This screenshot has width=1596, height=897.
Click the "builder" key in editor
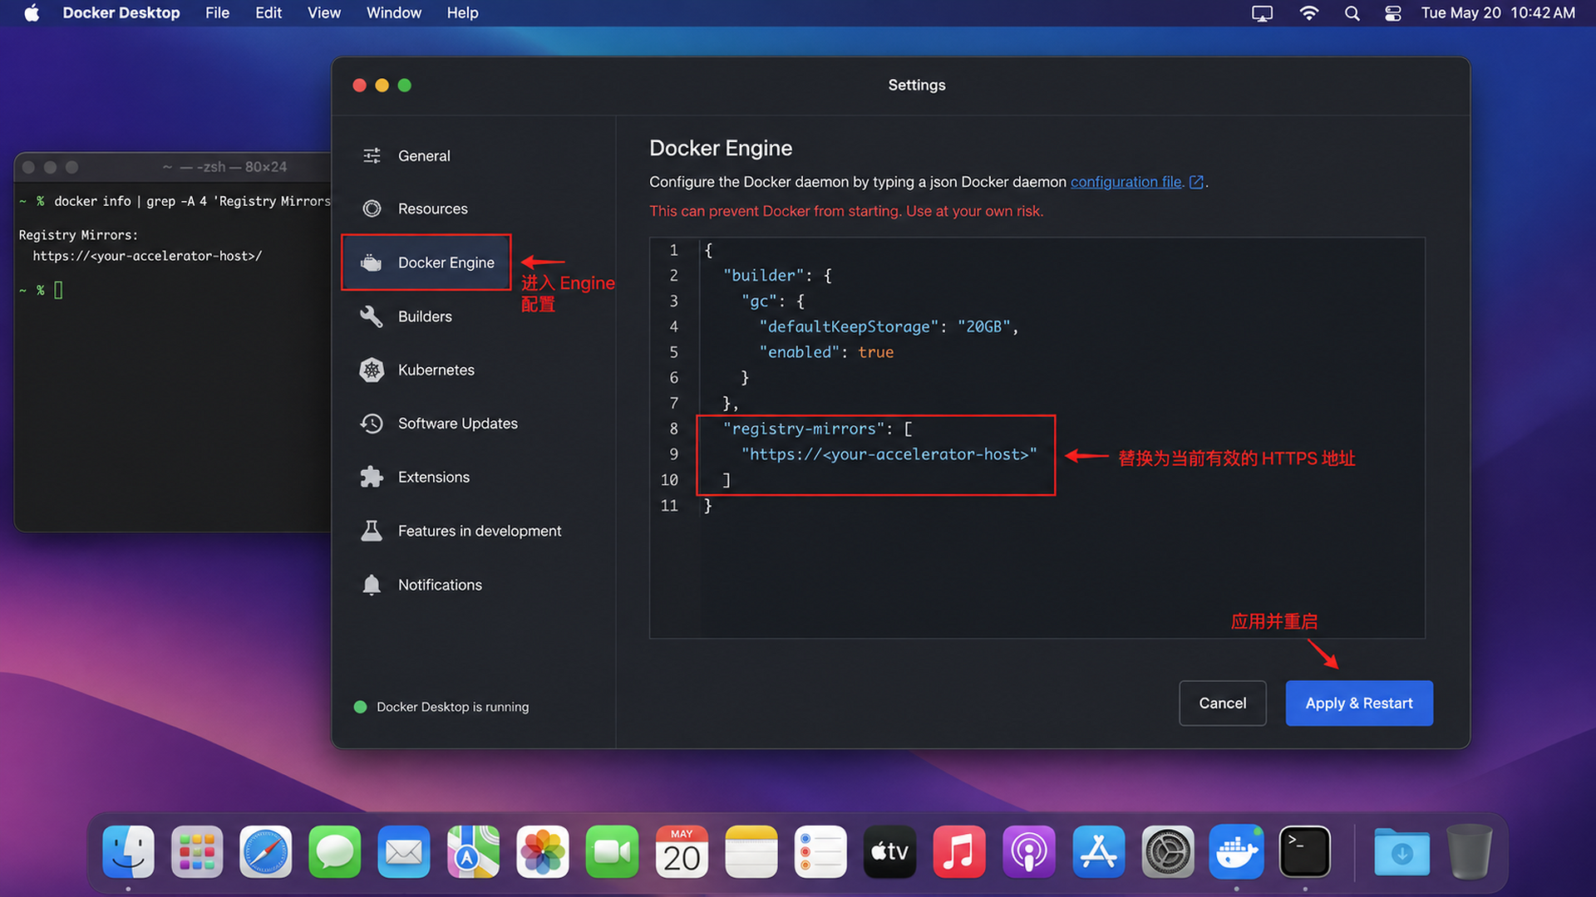coord(763,276)
